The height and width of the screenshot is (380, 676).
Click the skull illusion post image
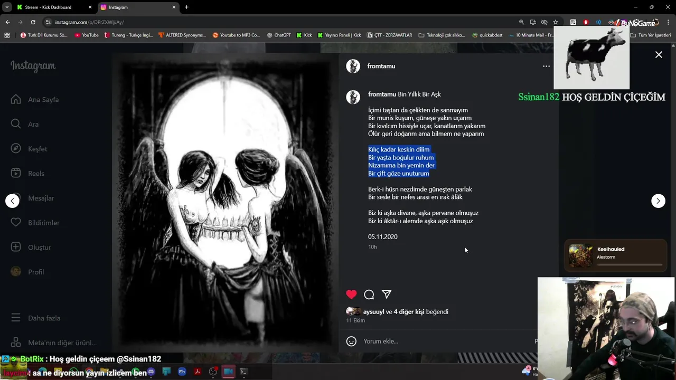click(x=224, y=202)
